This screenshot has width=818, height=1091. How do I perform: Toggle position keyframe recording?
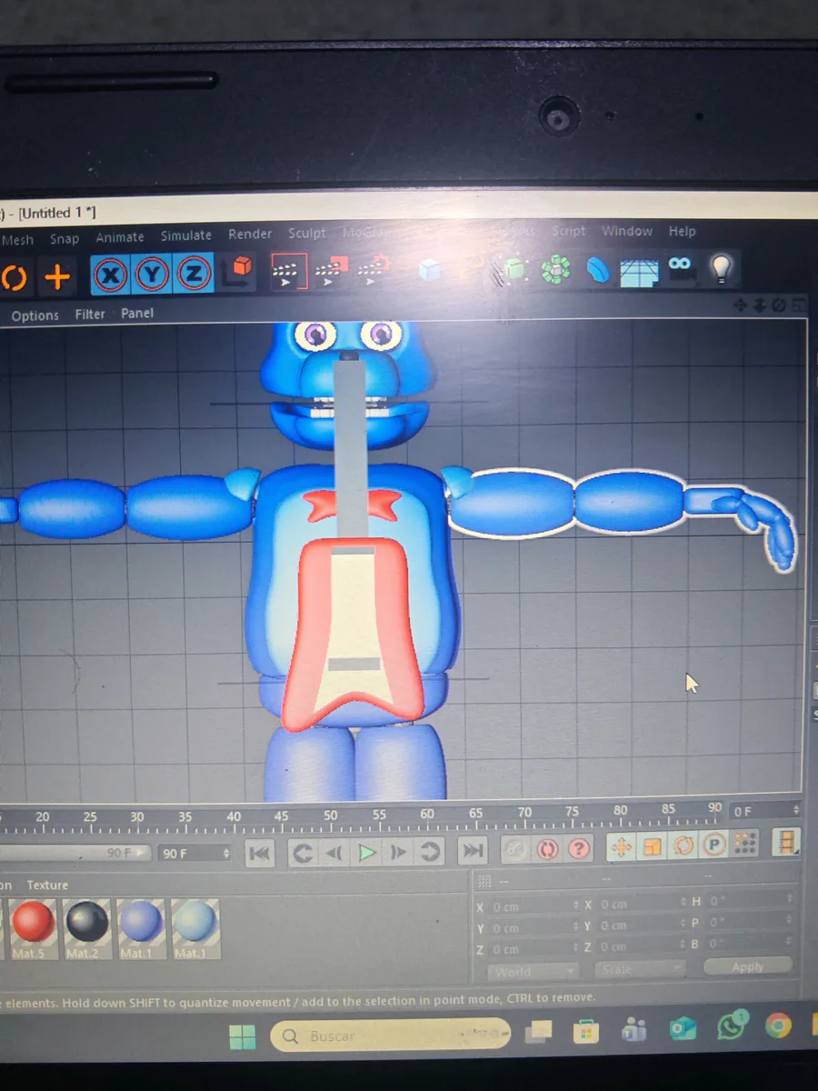[x=622, y=847]
